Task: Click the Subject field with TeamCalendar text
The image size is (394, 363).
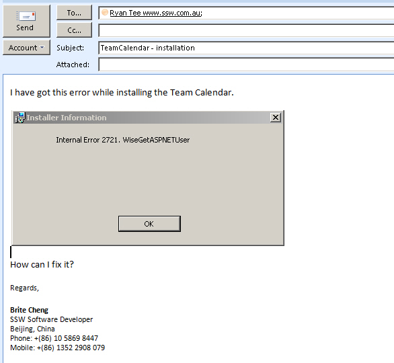Action: (246, 48)
